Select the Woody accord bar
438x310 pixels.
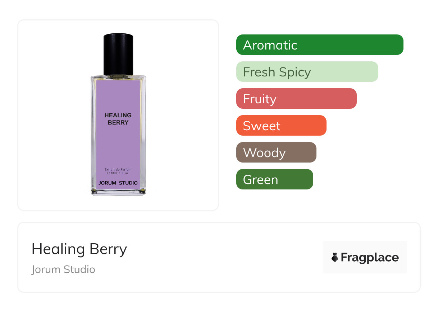coord(276,152)
